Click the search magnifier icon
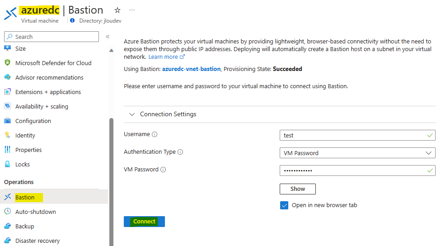 pos(10,37)
